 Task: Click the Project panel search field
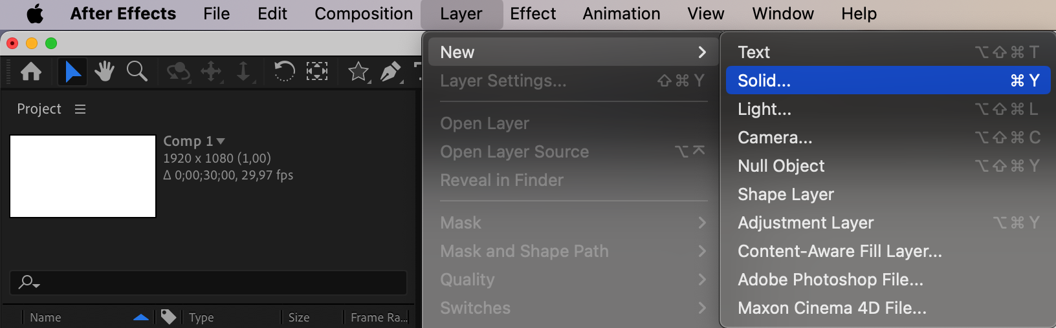coord(214,282)
